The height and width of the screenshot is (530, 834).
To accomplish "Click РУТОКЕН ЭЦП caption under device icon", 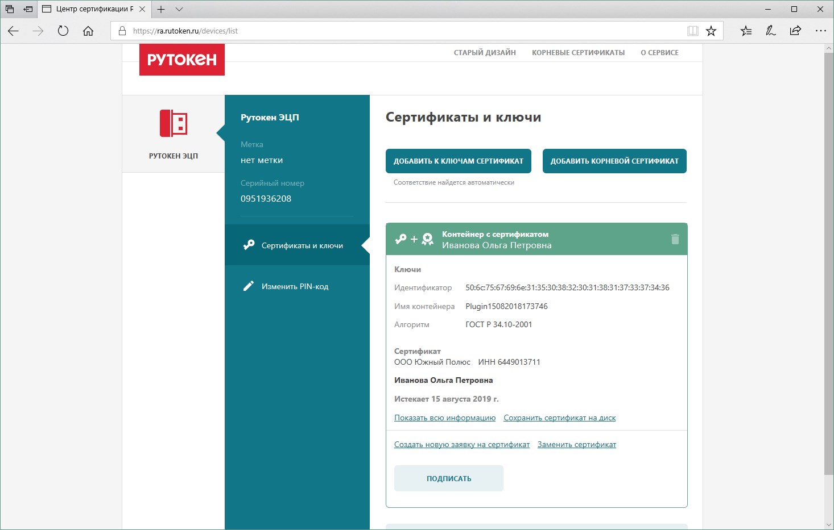I will click(x=174, y=156).
